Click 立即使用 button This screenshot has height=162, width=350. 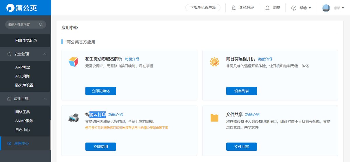coord(101,147)
